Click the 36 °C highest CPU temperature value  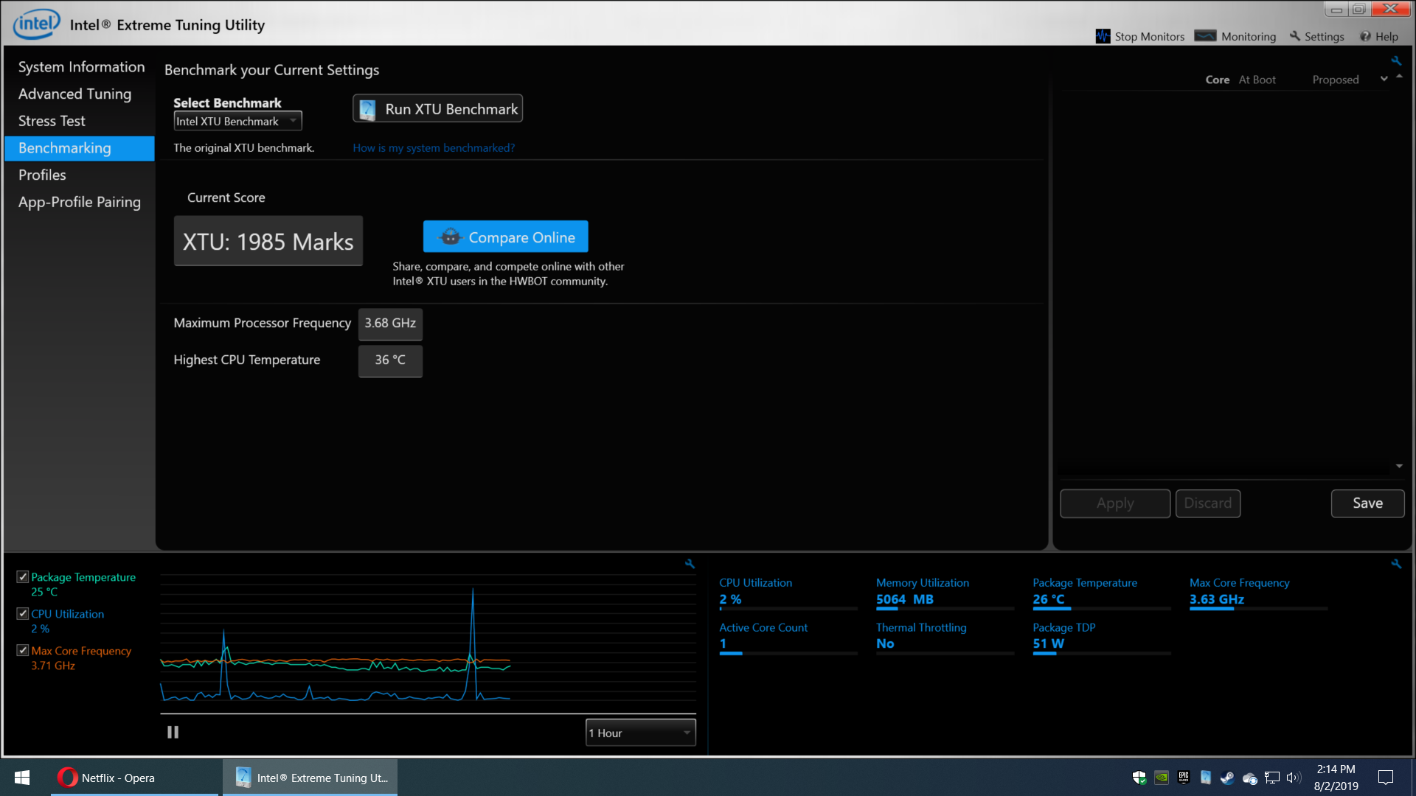point(390,360)
